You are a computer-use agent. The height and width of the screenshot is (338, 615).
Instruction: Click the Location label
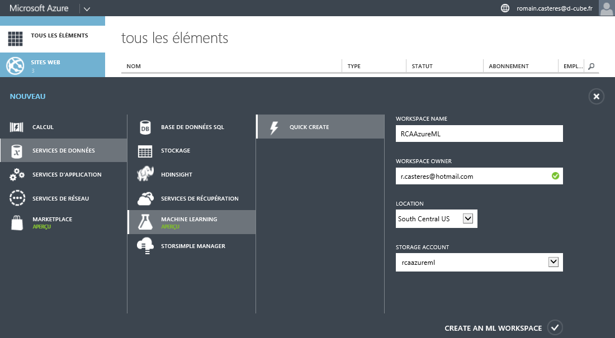coord(409,203)
